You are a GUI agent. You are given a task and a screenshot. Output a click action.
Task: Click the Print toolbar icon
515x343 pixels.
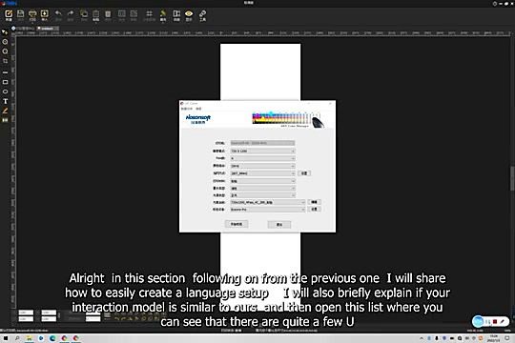(x=32, y=15)
